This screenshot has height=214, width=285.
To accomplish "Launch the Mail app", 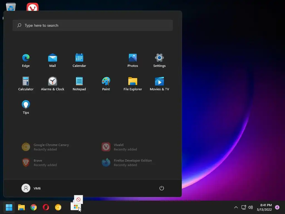I will [53, 60].
